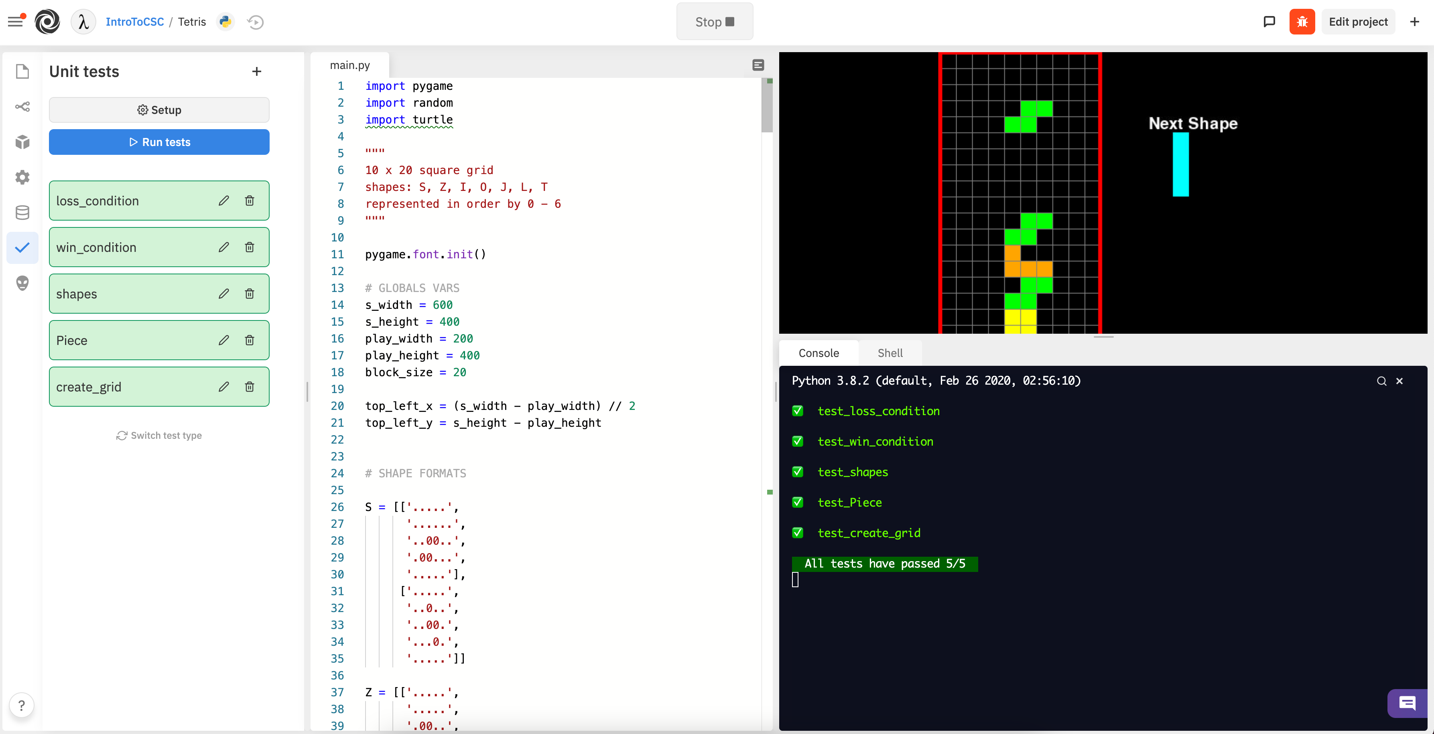Switch to the Shell tab
Viewport: 1434px width, 734px height.
890,353
